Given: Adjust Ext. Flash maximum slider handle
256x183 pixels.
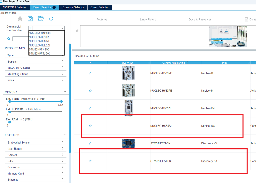Looking at the screenshot, I should (62, 101).
